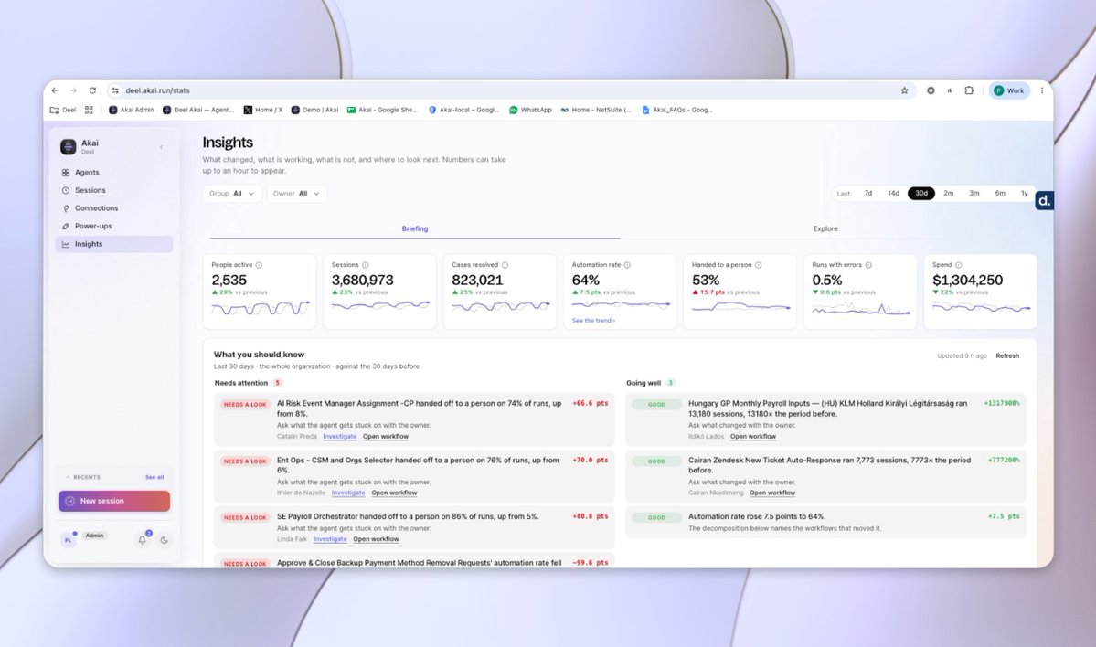
Task: Click the Akai workspace logo in sidebar
Action: (68, 146)
